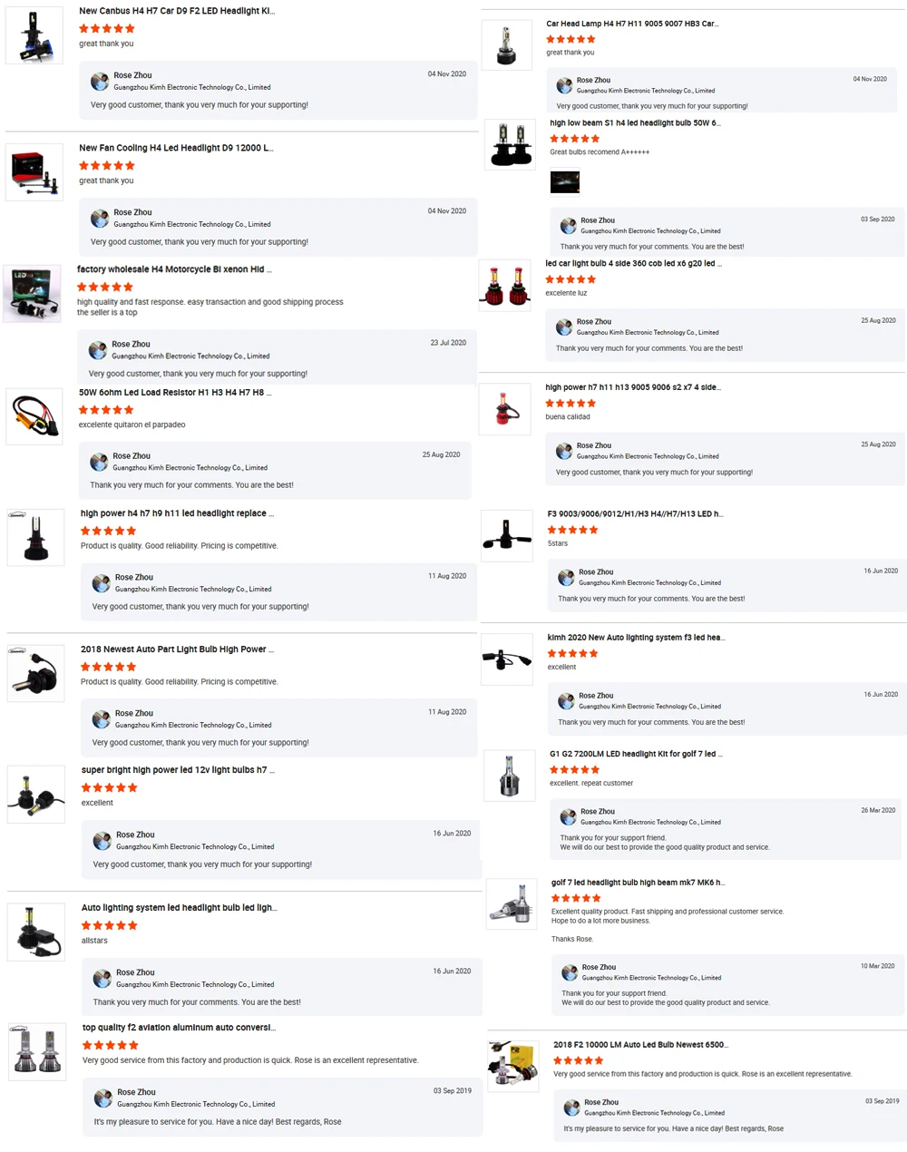Click the 50W 6ohm Led Load Resistor thumbnail
This screenshot has height=1152, width=907.
tap(34, 416)
